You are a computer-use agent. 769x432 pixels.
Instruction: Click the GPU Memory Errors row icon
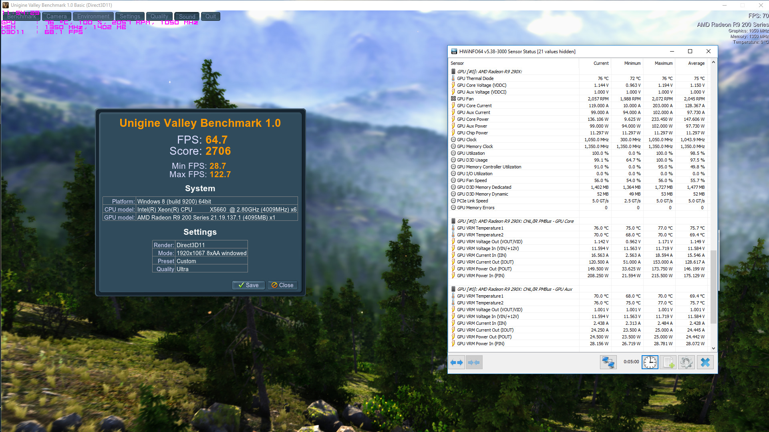pos(453,208)
